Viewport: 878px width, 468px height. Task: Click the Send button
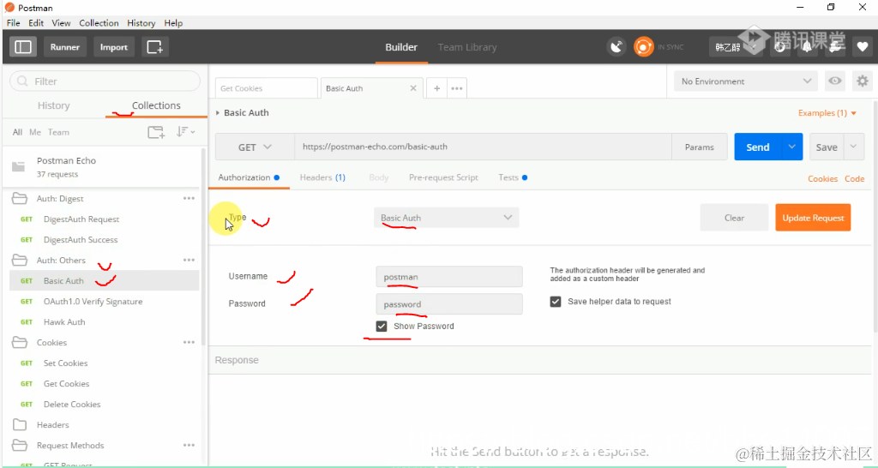point(758,147)
